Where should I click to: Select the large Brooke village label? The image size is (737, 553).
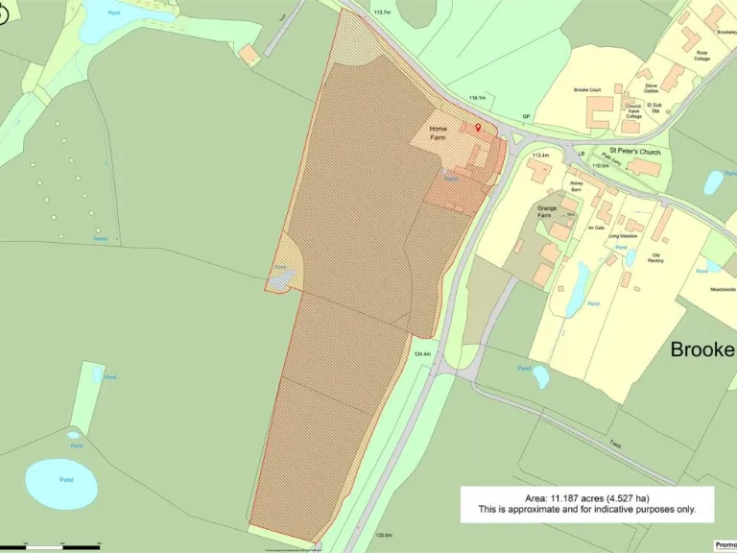click(702, 349)
